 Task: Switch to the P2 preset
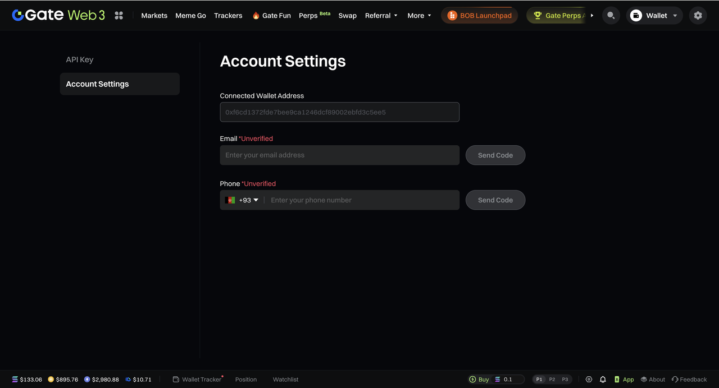(552, 380)
